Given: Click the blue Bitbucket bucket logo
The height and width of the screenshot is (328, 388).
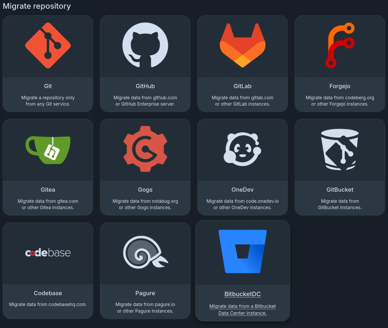Looking at the screenshot, I should click(243, 251).
